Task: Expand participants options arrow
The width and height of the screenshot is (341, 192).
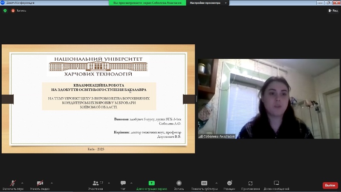Action: (109, 183)
